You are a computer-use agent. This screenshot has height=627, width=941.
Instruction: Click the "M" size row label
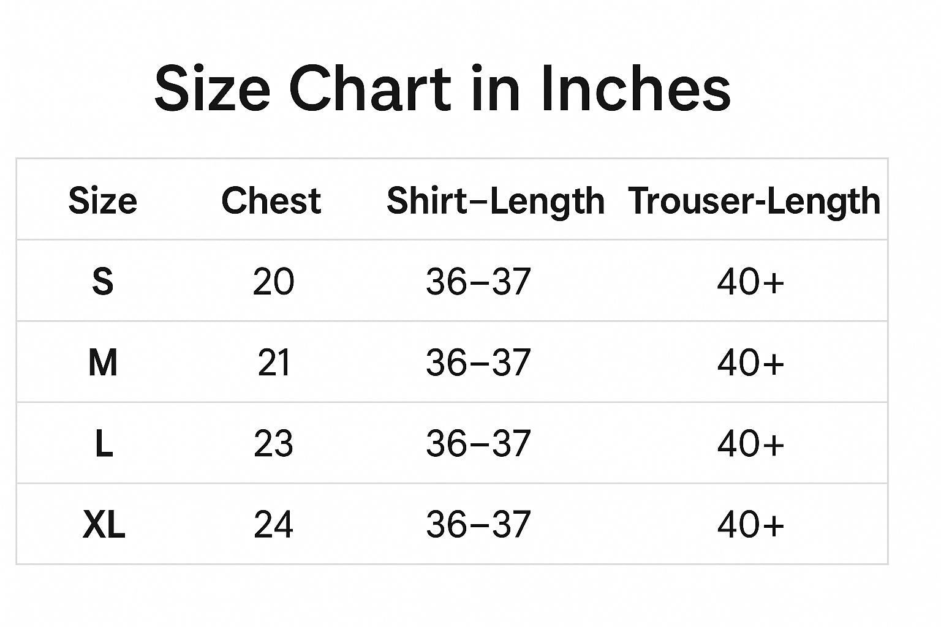click(x=102, y=362)
